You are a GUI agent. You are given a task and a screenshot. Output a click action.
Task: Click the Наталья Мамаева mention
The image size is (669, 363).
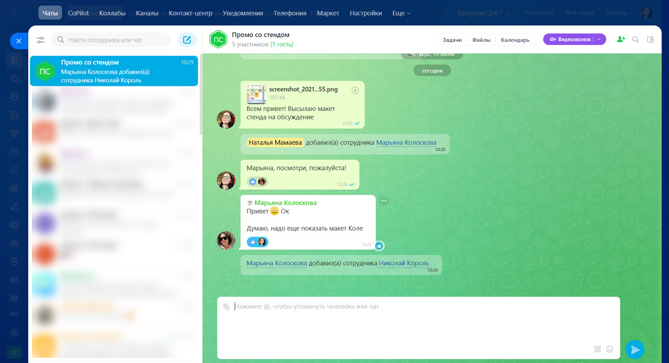275,142
